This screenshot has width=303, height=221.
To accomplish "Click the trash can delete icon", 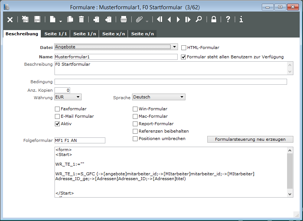I will (x=81, y=19).
